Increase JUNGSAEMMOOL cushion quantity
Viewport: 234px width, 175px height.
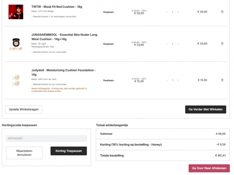tap(178, 44)
